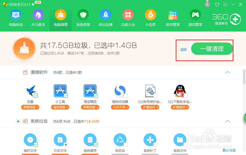This screenshot has height=155, width=246.
Task: Uncheck the 迅雷 checkbox
Action: [36, 96]
